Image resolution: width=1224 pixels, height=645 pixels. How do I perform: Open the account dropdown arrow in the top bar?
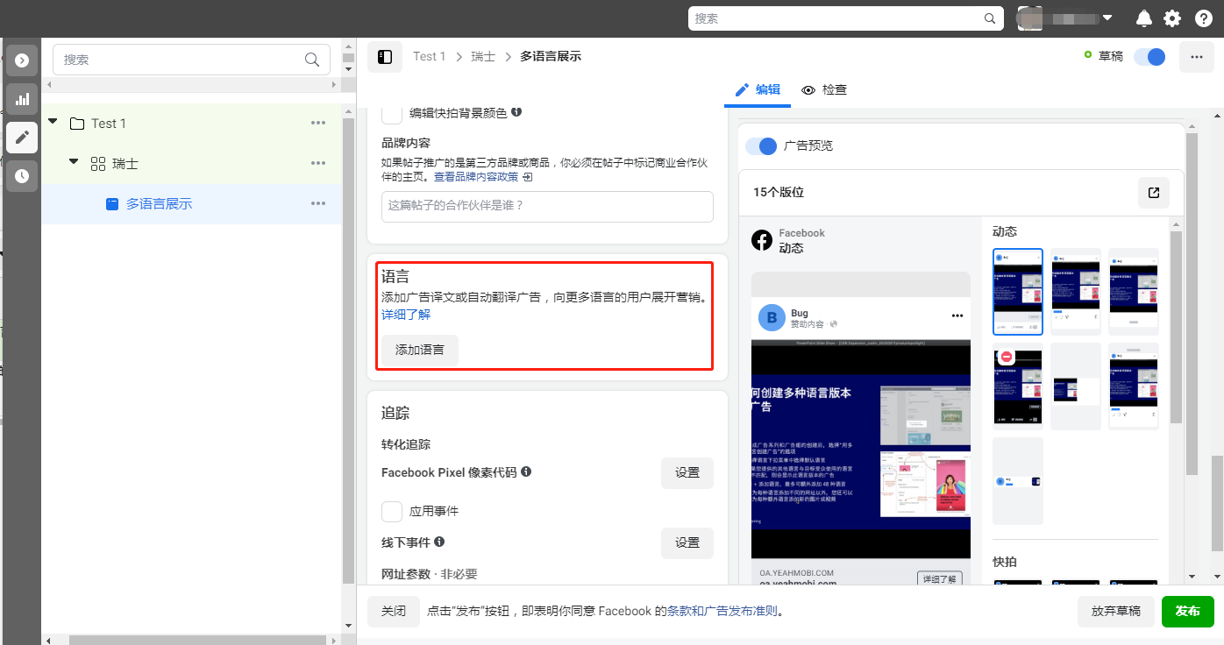(1107, 18)
